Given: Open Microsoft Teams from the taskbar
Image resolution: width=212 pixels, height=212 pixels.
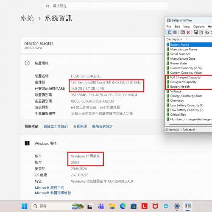Looking at the screenshot, I should [x=101, y=206].
